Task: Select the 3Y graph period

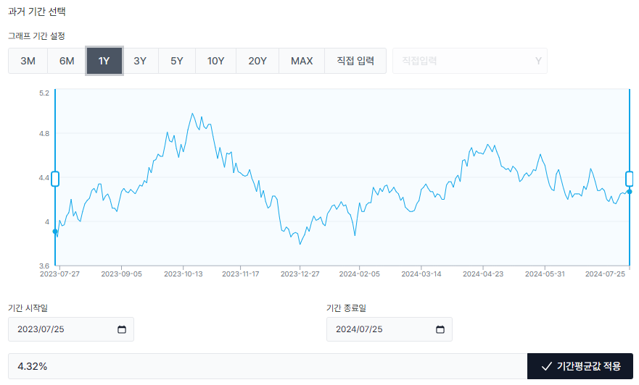Action: 140,61
